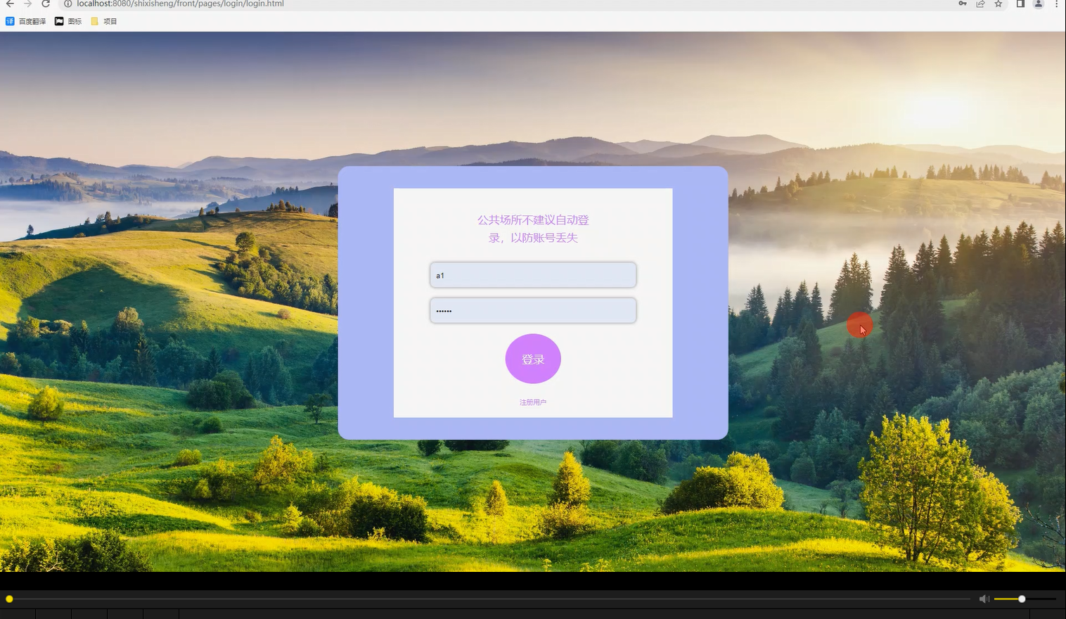The height and width of the screenshot is (619, 1066).
Task: Open the 图标 bookmark
Action: click(x=68, y=21)
